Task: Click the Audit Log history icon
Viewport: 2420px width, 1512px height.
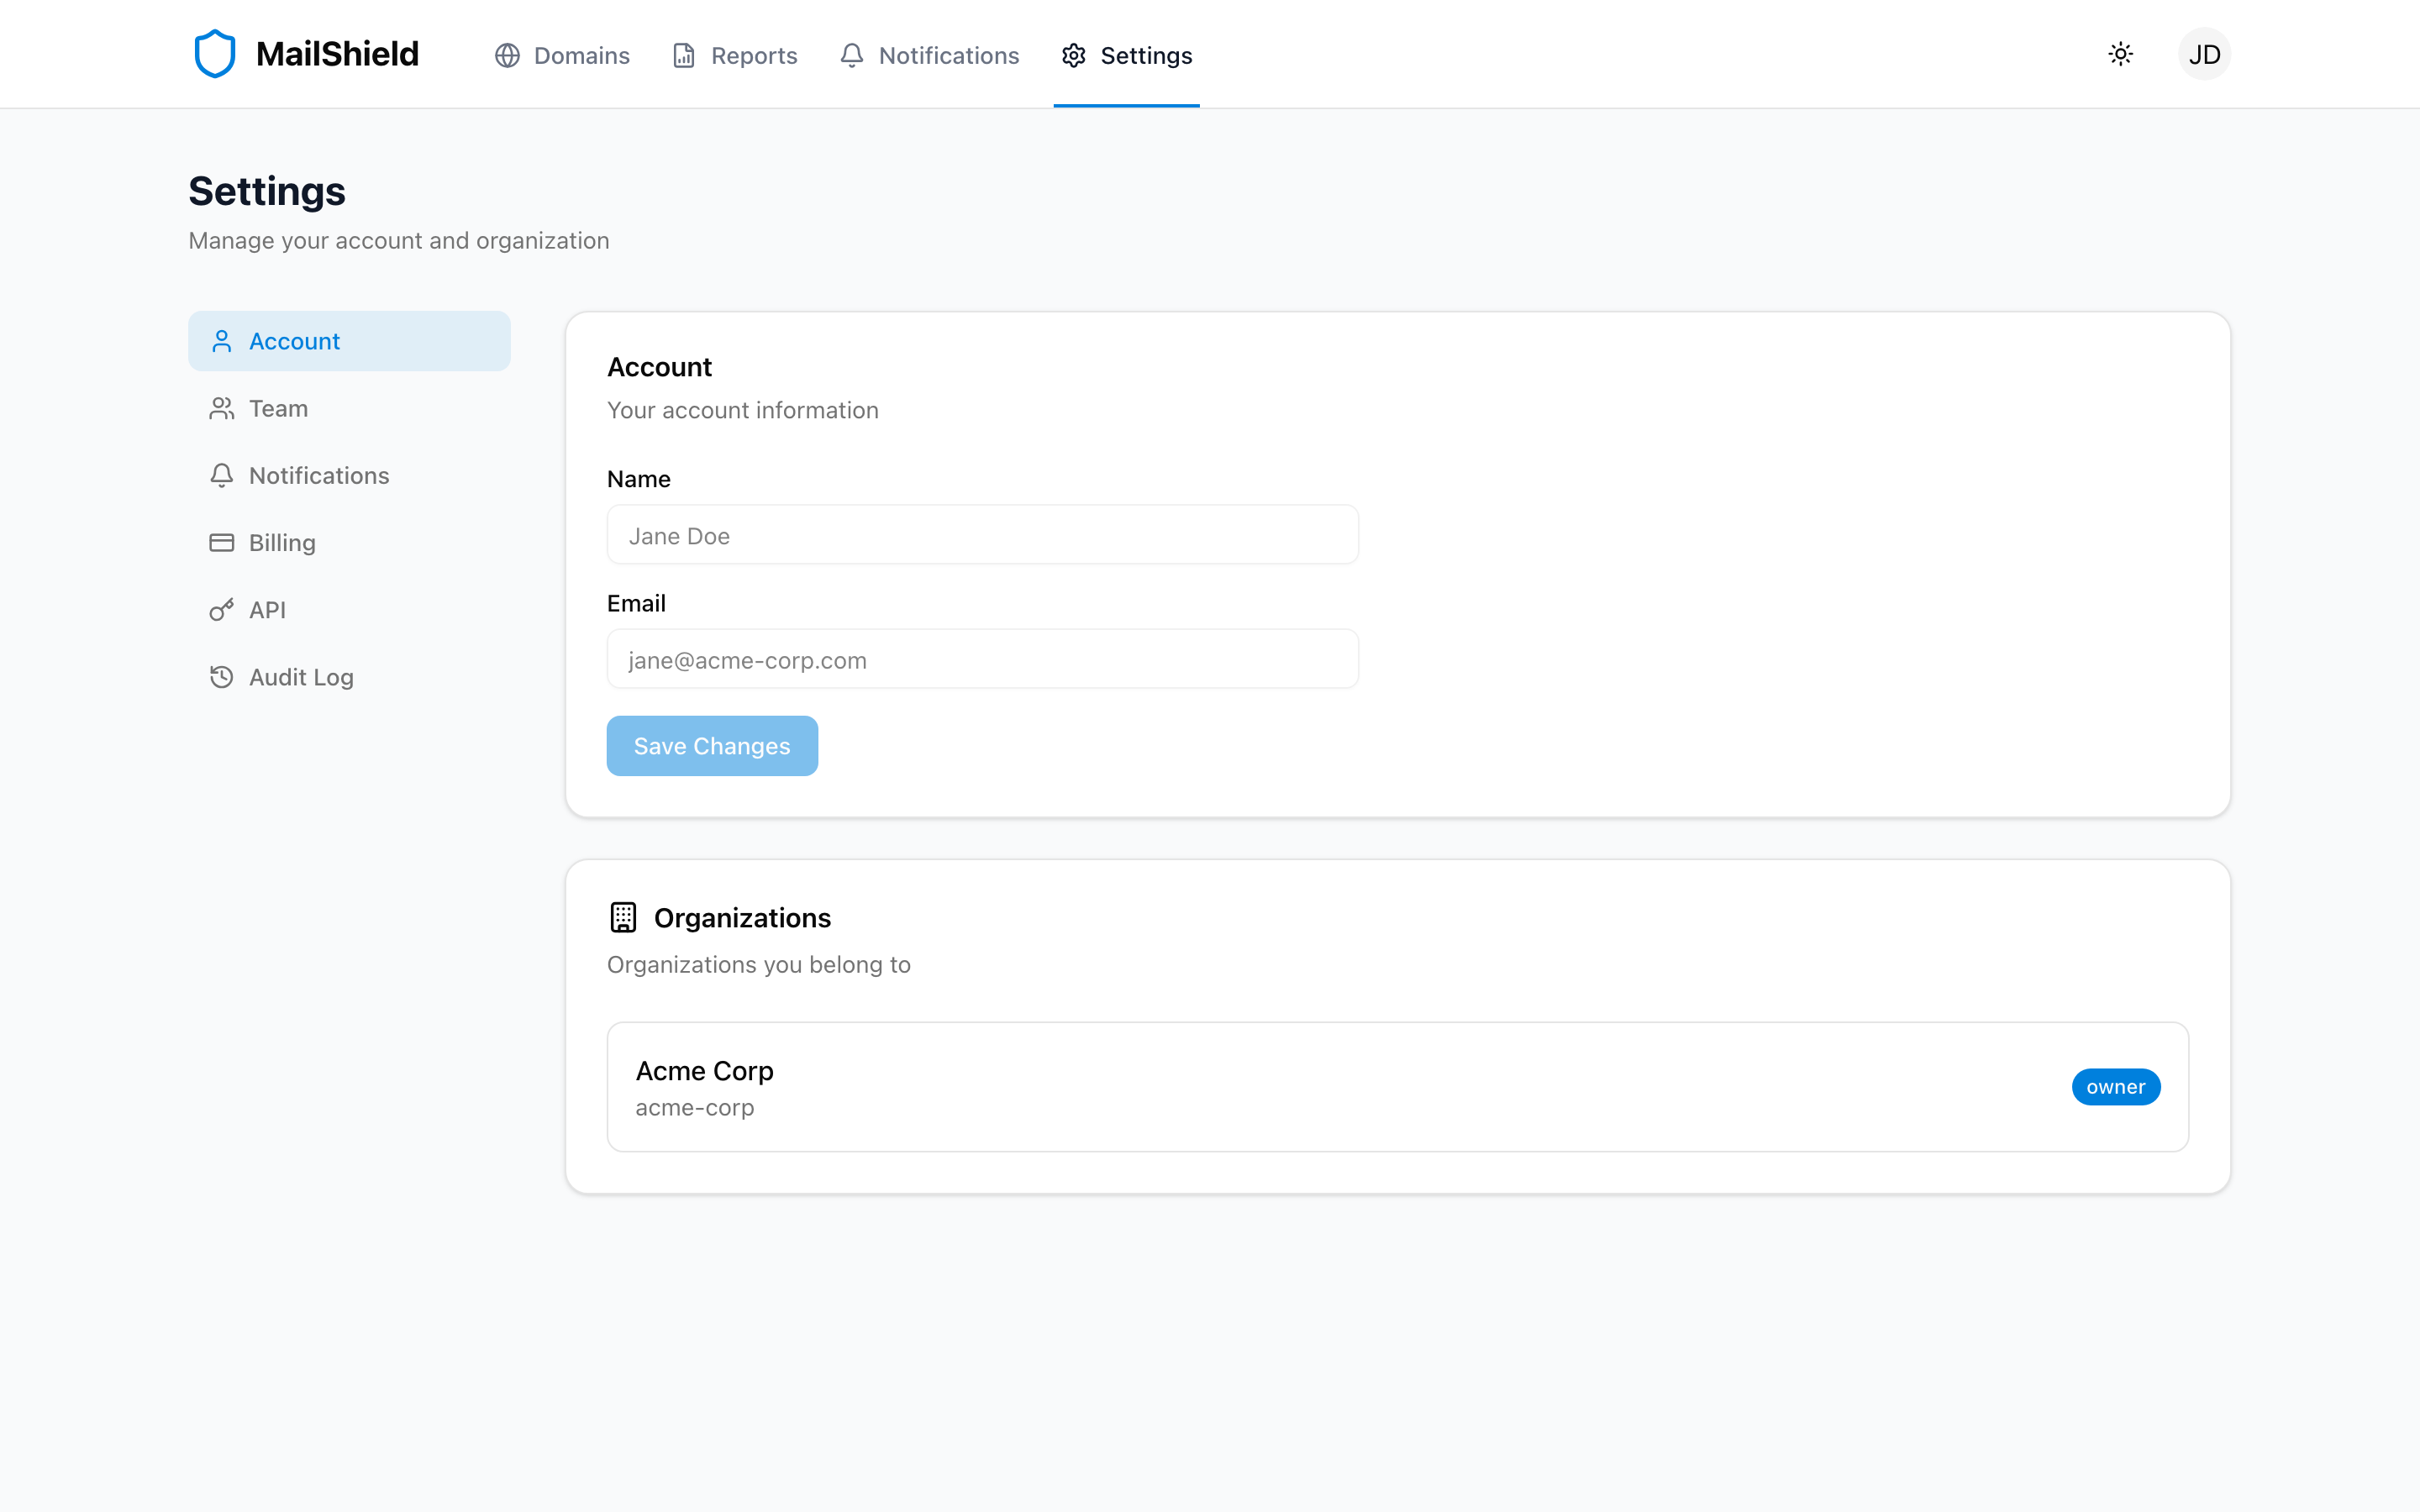Action: coord(221,677)
